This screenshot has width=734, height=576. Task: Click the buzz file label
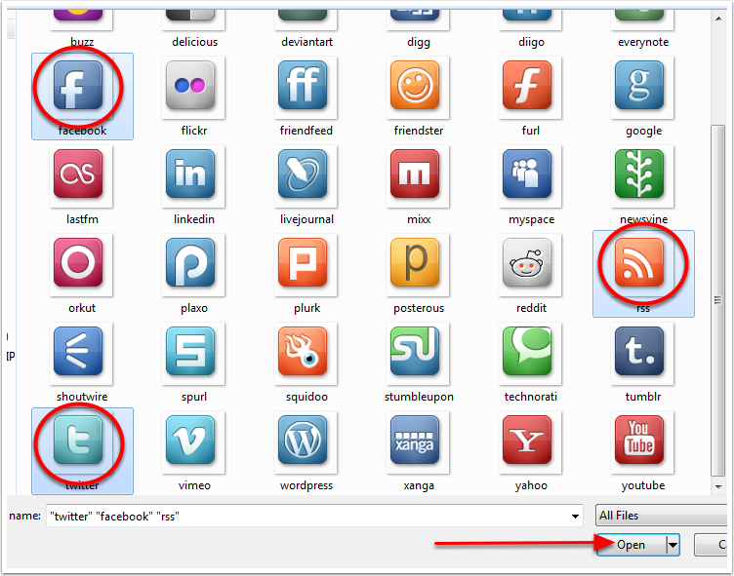82,42
